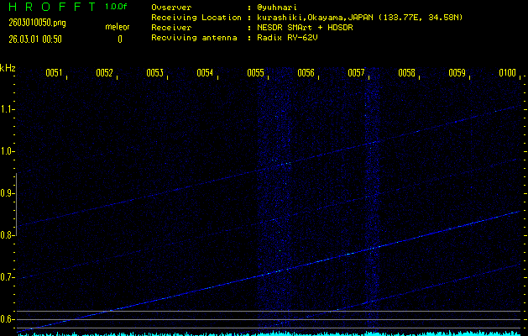Click the 0051 time marker

(x=54, y=73)
